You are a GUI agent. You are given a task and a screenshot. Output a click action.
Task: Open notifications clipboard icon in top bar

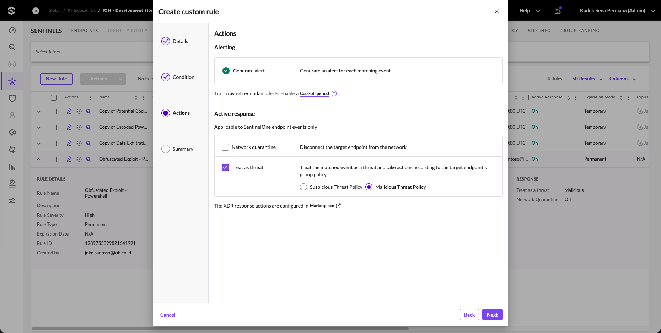pos(558,11)
